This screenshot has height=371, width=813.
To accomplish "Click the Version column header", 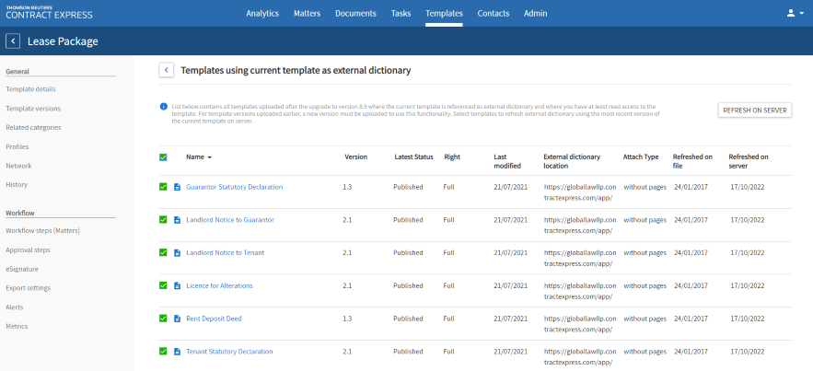I will tap(355, 157).
